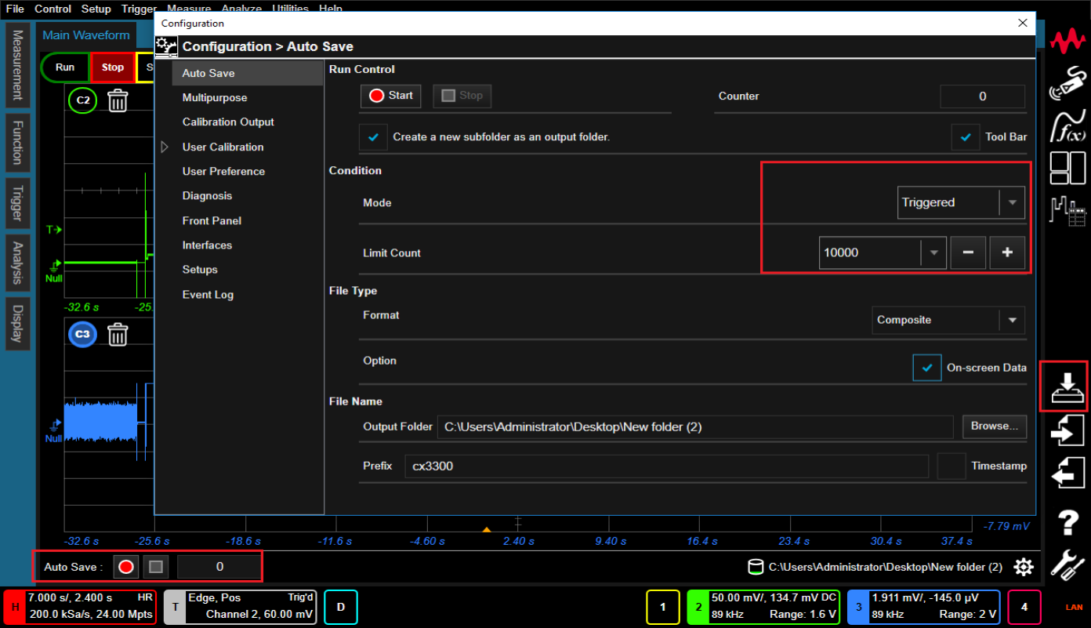The height and width of the screenshot is (628, 1091).
Task: Select the C3 channel badge
Action: [83, 335]
